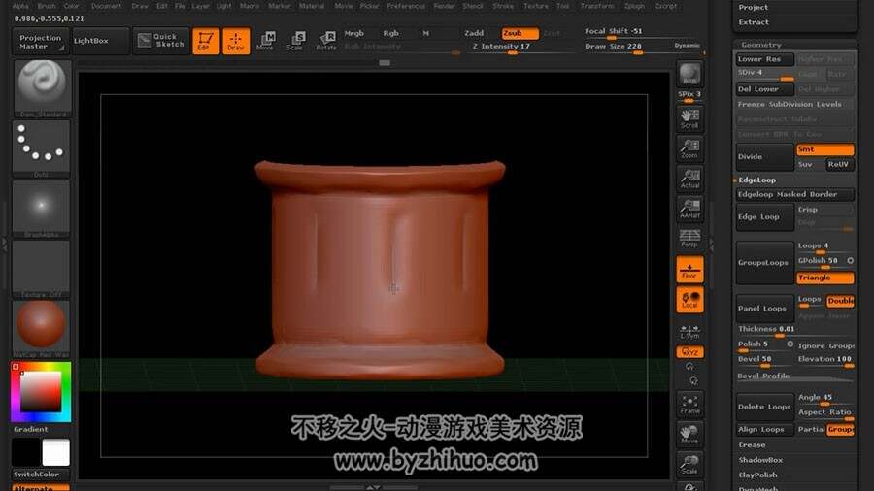Screen dimensions: 874x491
Task: Click the Divide button
Action: point(764,156)
